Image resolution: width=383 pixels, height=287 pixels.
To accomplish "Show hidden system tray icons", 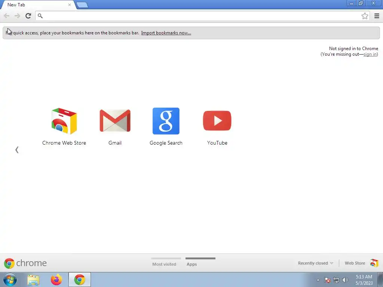I will (x=318, y=280).
